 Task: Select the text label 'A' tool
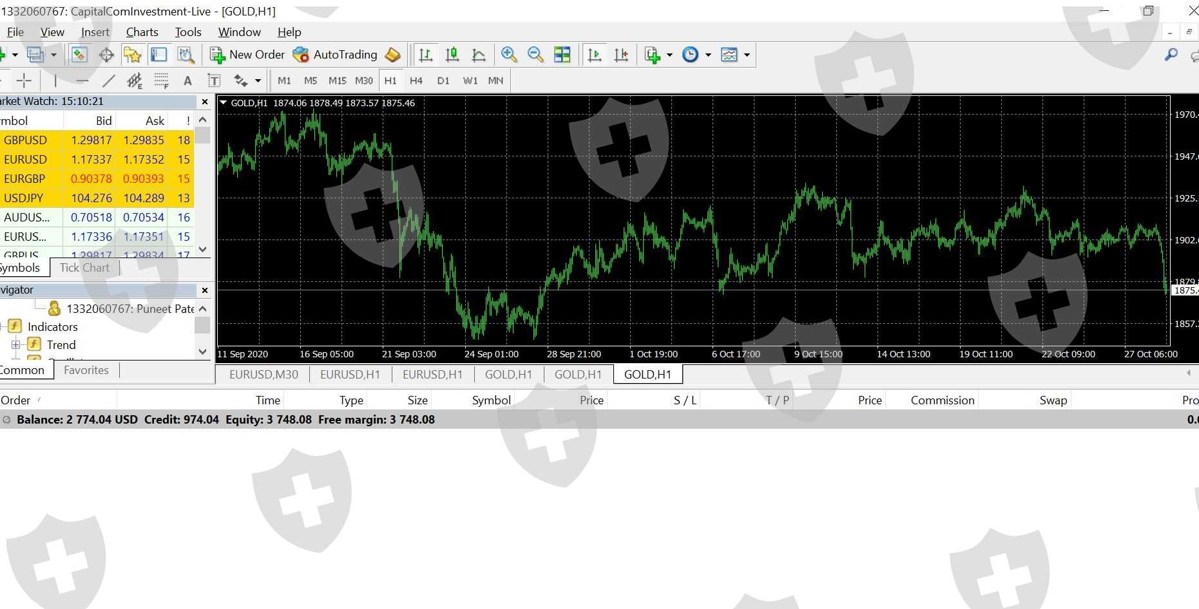coord(187,80)
